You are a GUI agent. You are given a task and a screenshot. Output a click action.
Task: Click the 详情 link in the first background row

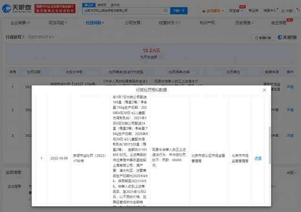[290, 86]
